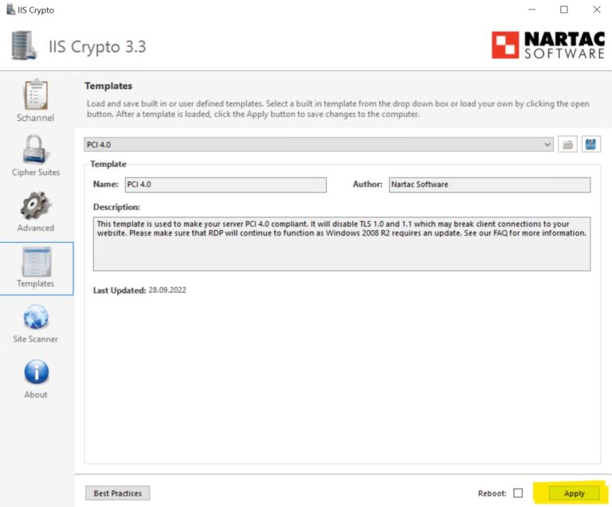612x507 pixels.
Task: Select the Templates sidebar item
Action: pos(36,267)
